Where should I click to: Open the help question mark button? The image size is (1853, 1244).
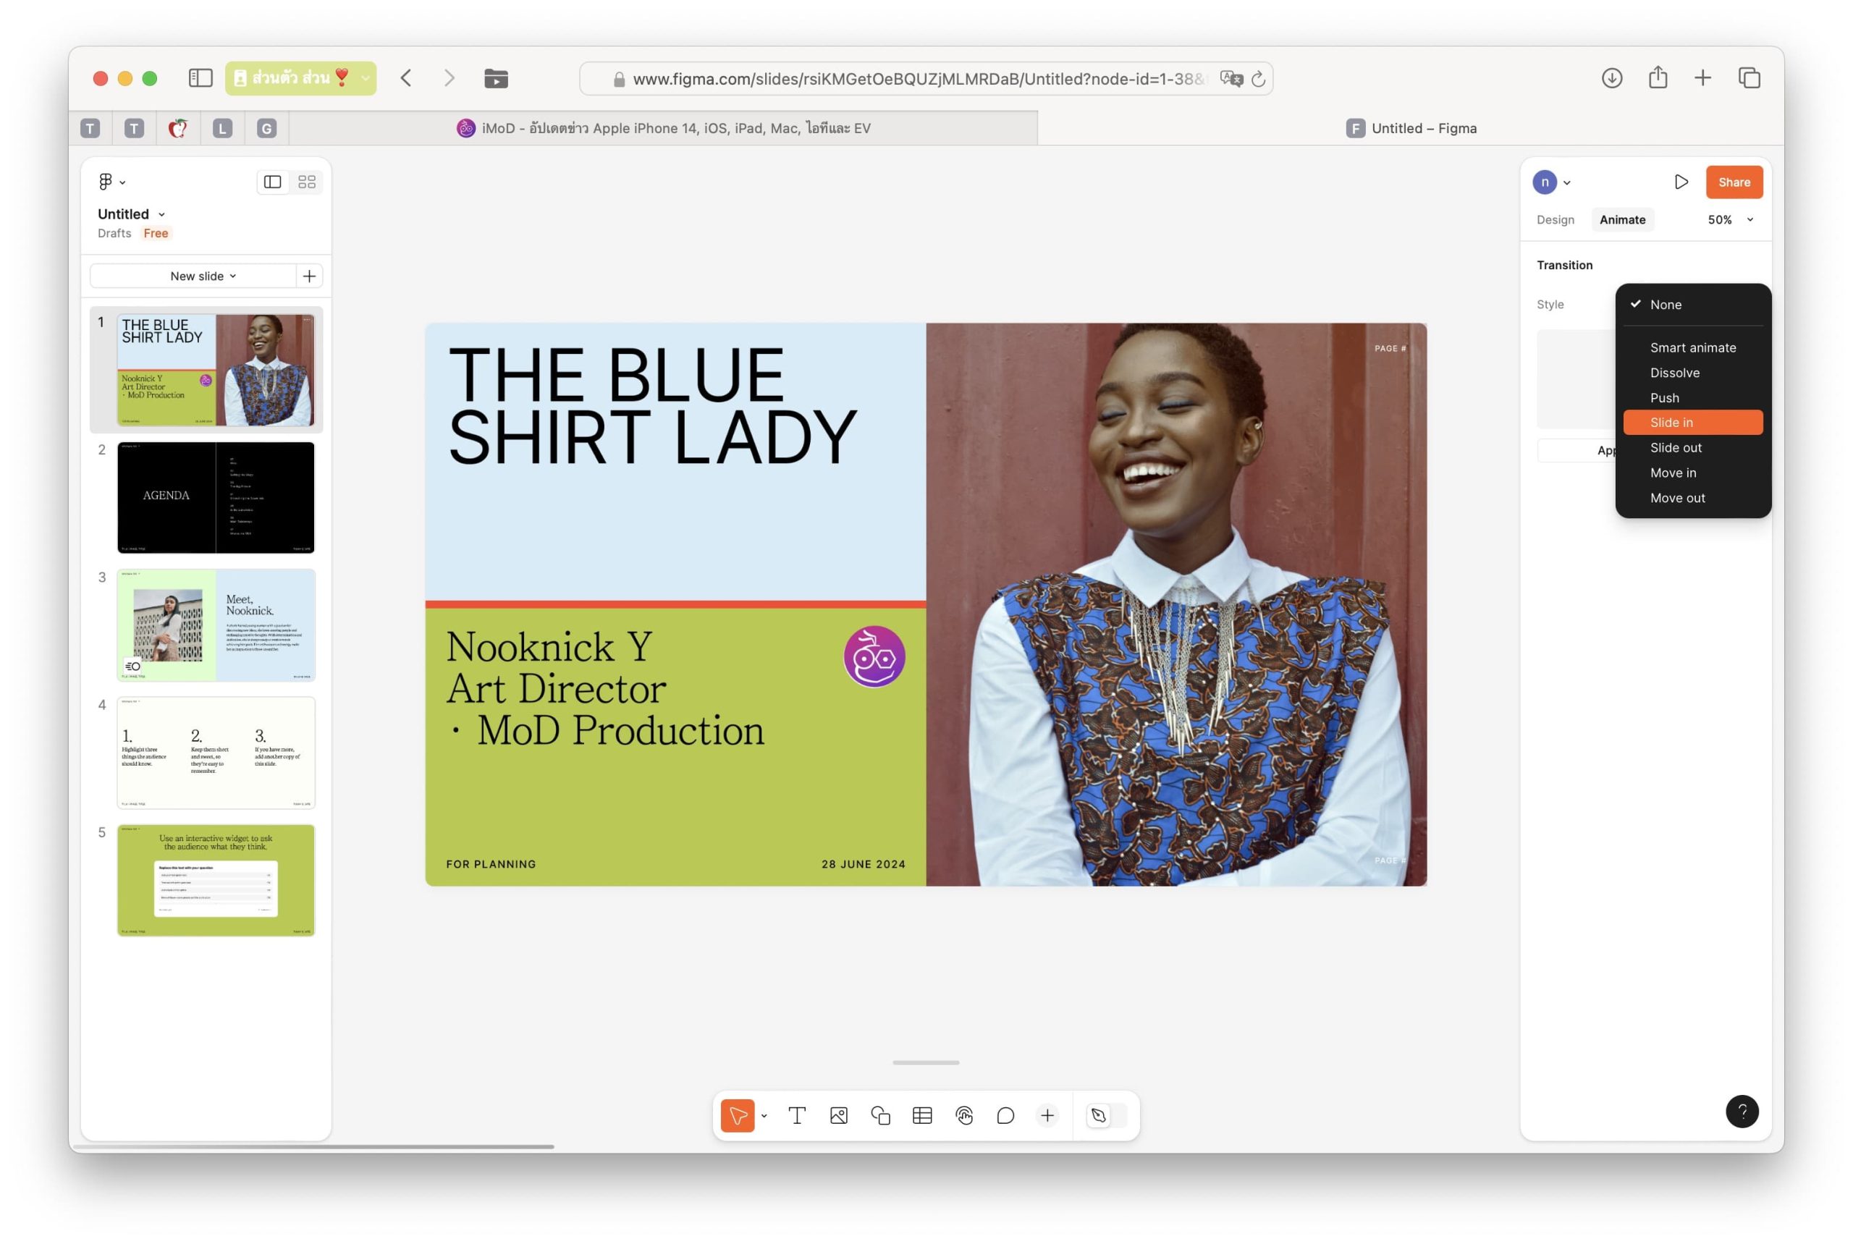[1742, 1112]
